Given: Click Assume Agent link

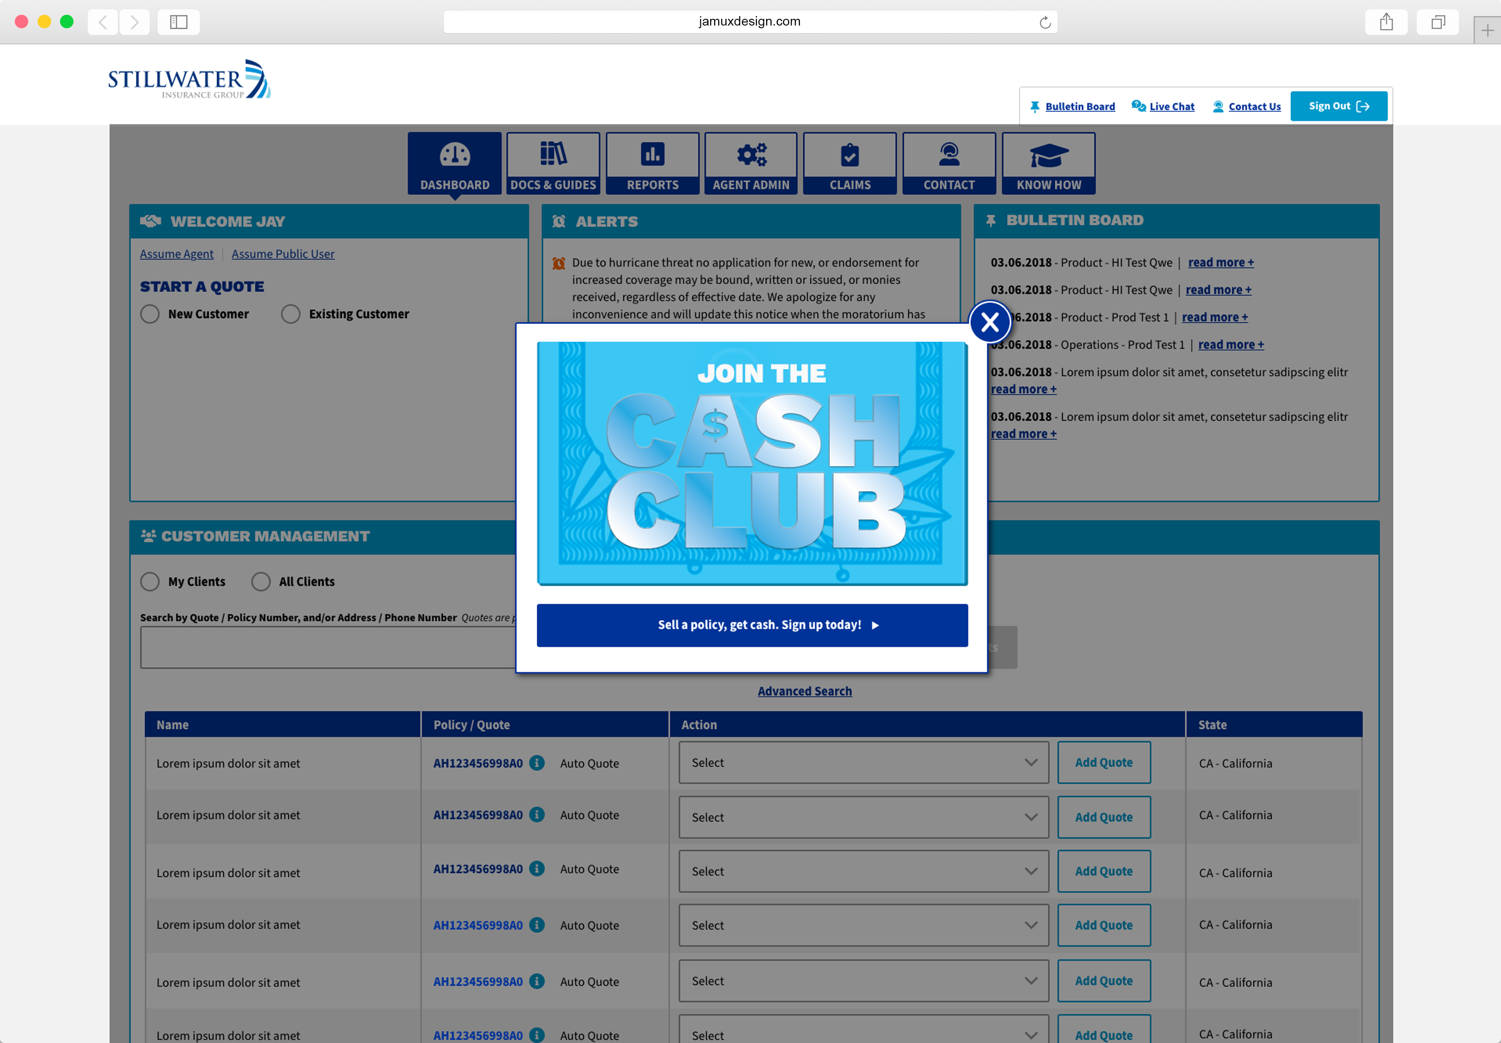Looking at the screenshot, I should (177, 254).
